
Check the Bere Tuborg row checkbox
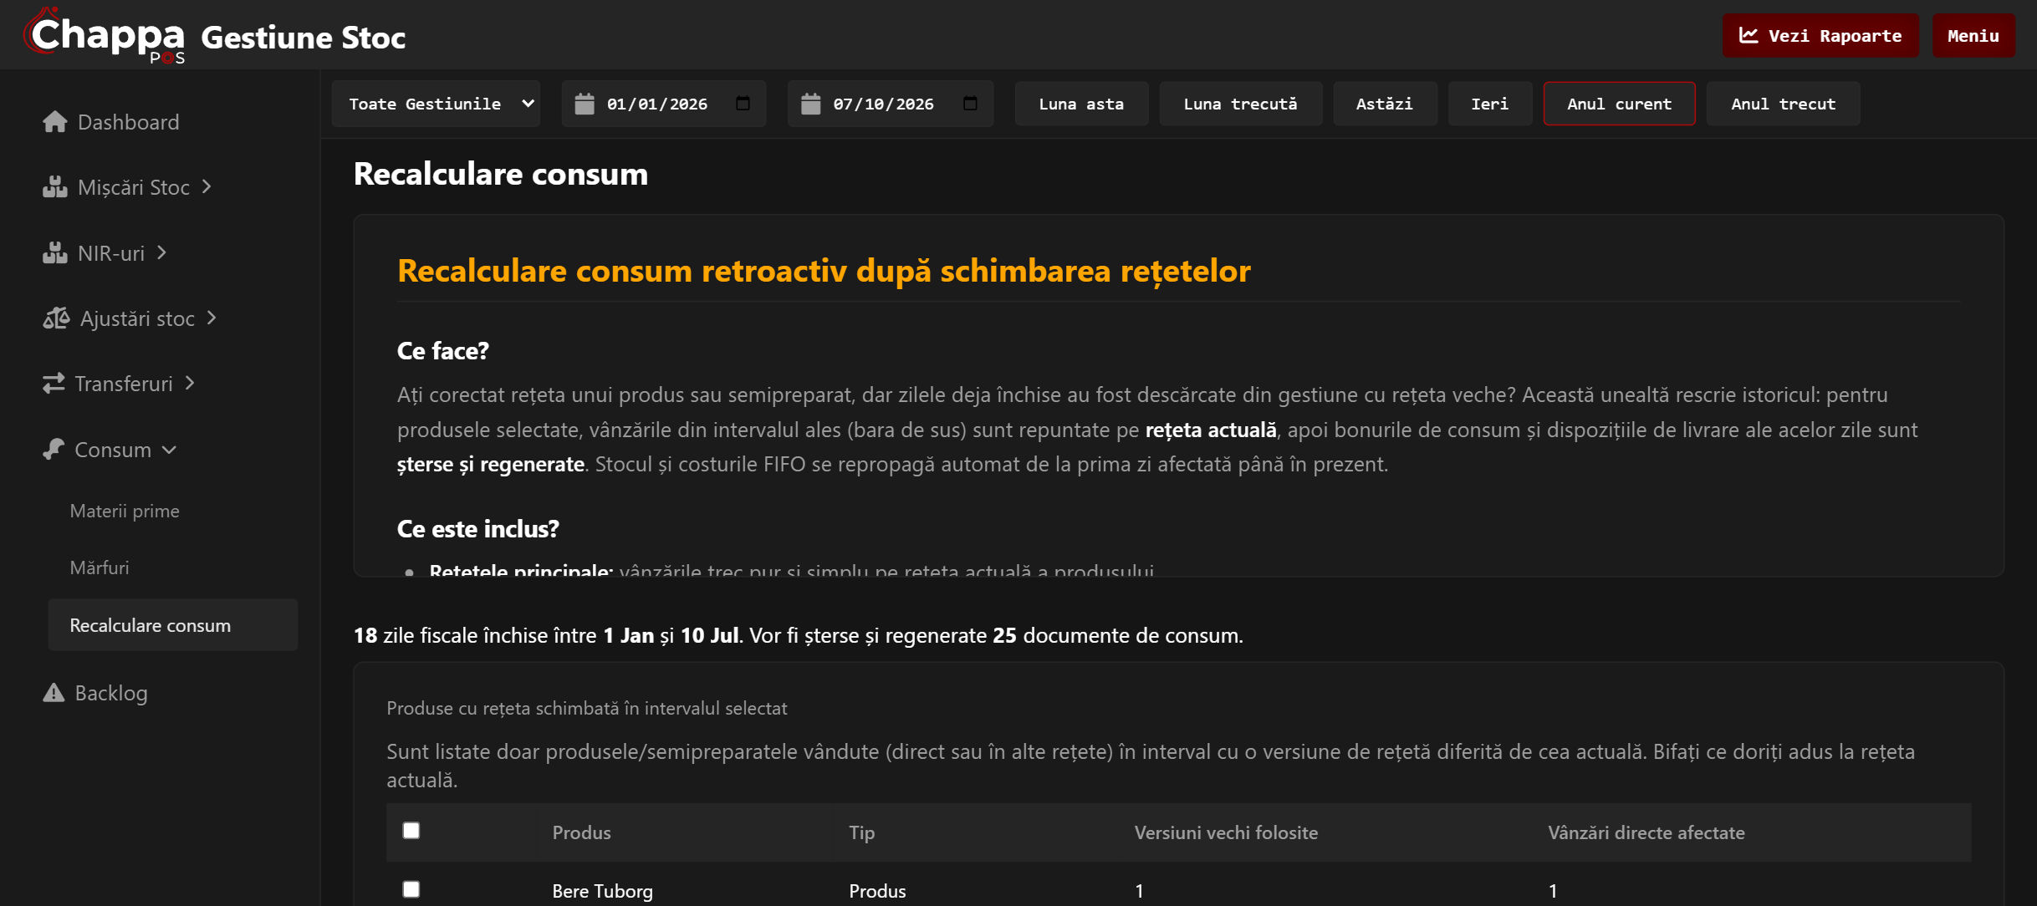pyautogui.click(x=411, y=888)
